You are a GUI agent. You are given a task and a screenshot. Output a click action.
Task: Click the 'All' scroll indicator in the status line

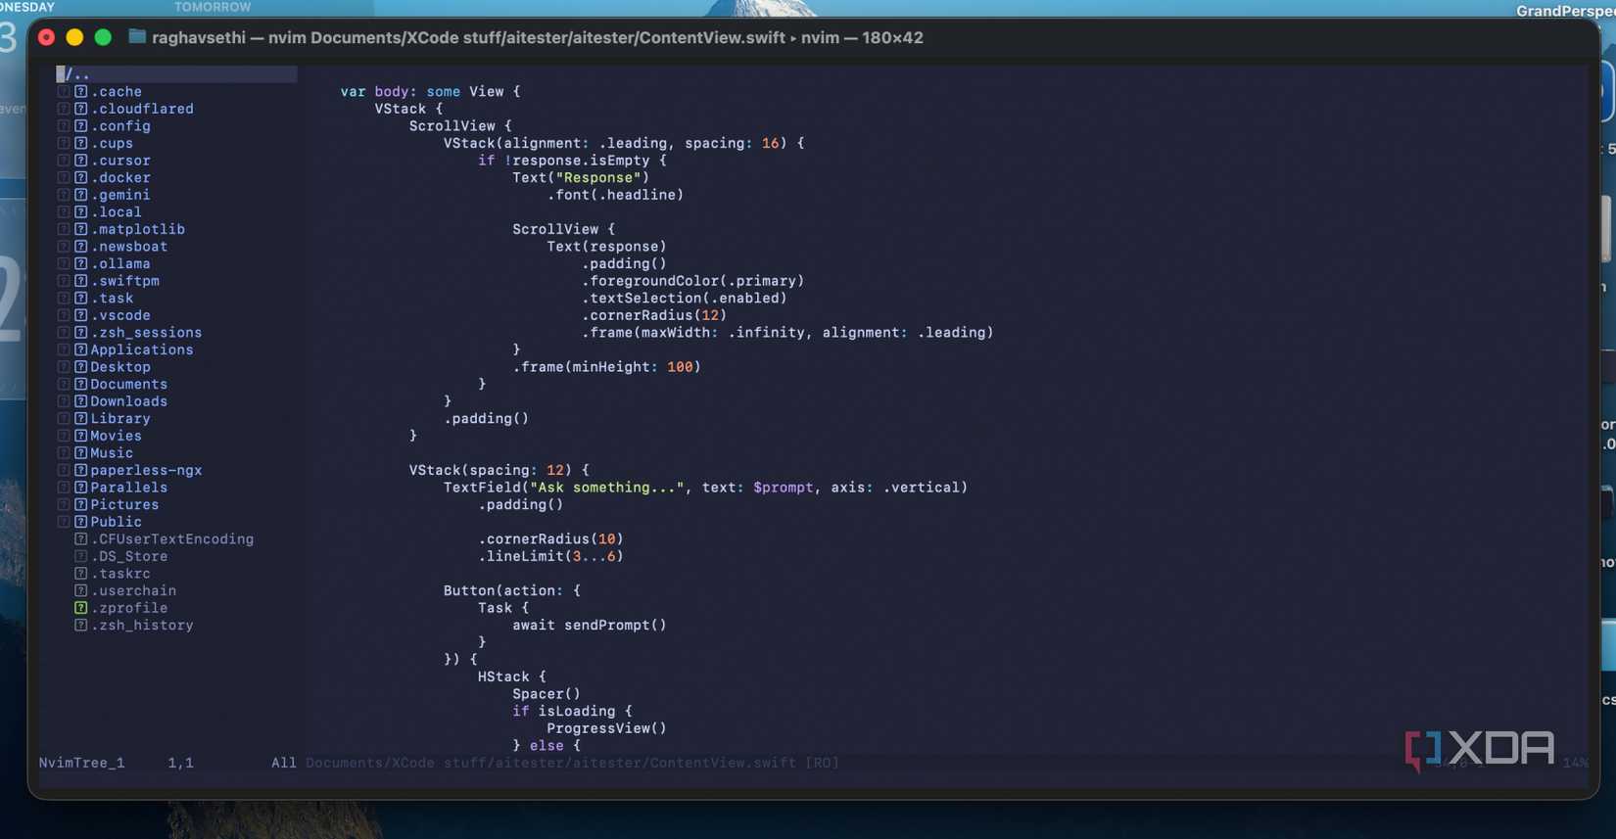coord(284,763)
